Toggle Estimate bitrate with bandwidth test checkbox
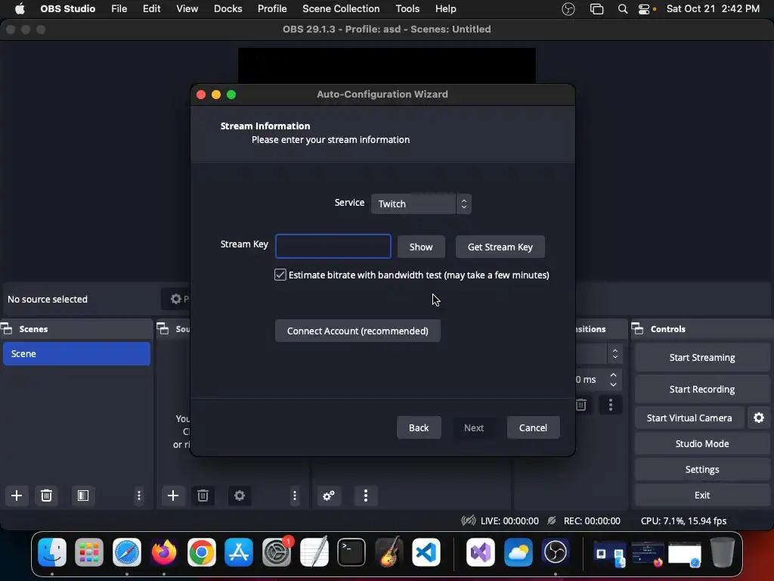Viewport: 774px width, 581px height. click(x=280, y=275)
